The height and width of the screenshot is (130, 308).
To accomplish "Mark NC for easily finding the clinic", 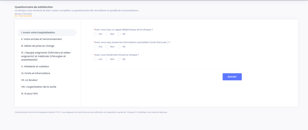I will 119,59.
